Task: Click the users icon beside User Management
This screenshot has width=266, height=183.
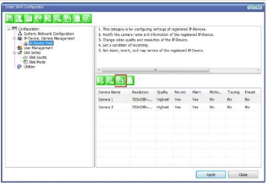Action: pos(20,48)
